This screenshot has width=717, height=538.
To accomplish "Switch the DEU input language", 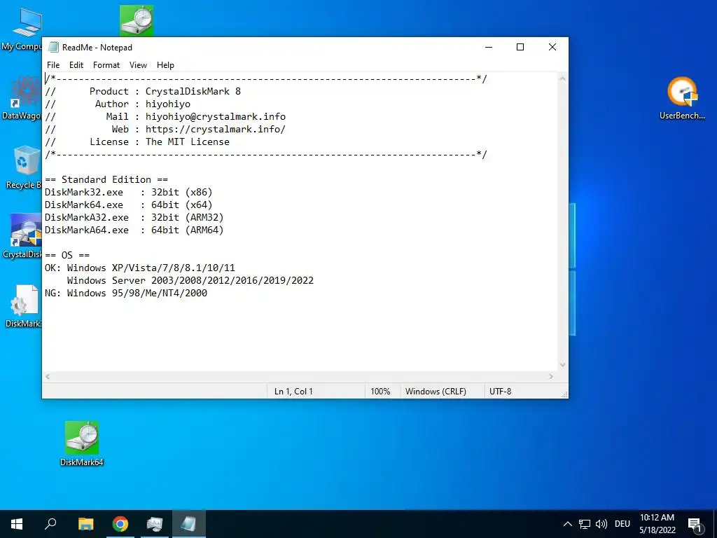I will tap(622, 524).
